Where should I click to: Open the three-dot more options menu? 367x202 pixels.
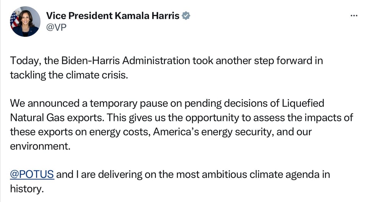point(354,16)
